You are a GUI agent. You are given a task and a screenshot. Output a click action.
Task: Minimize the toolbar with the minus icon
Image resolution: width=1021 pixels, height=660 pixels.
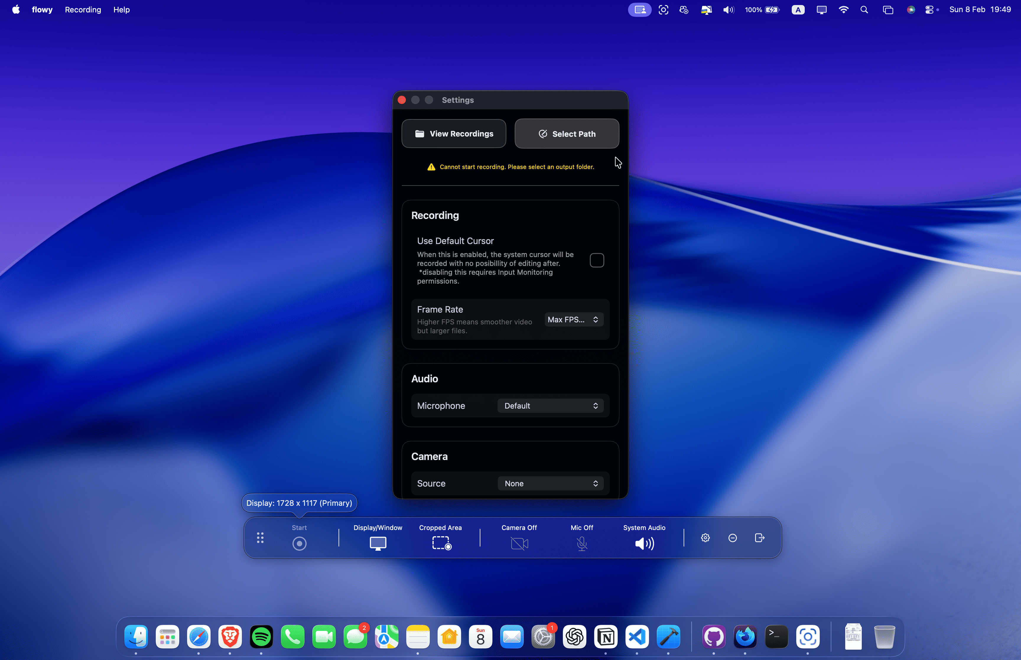pos(732,538)
